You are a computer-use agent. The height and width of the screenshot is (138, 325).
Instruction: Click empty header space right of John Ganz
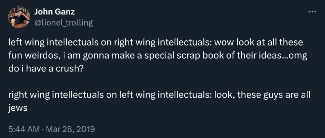click(x=187, y=12)
